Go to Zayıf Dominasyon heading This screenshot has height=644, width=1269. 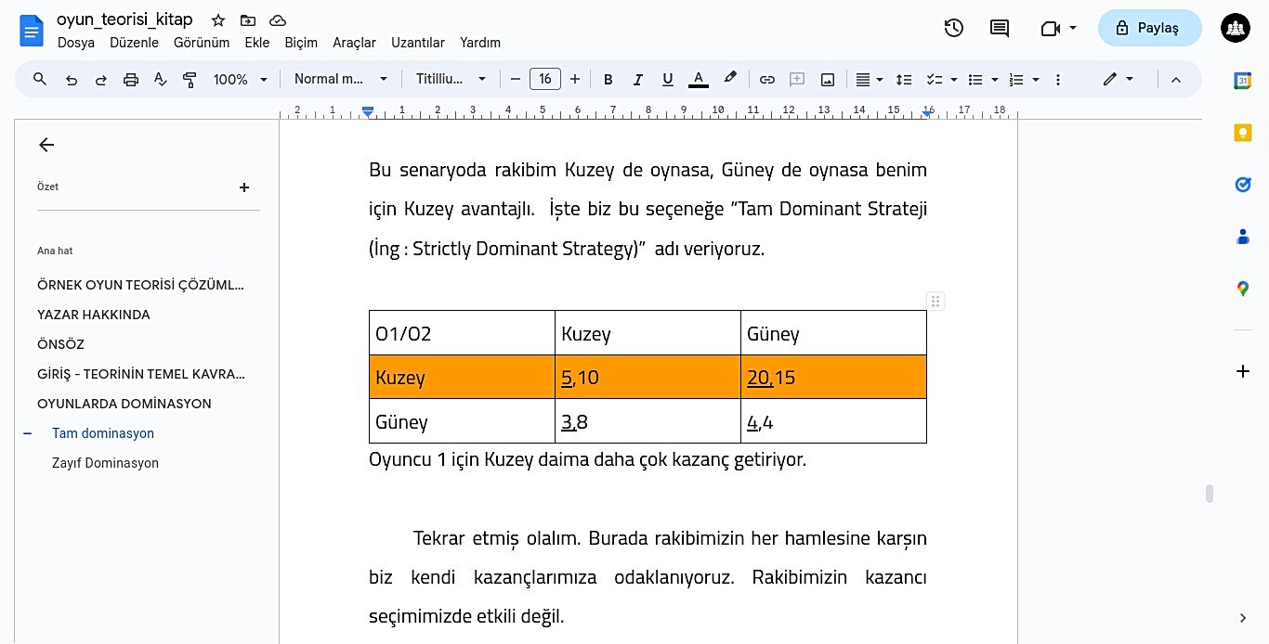pos(105,463)
